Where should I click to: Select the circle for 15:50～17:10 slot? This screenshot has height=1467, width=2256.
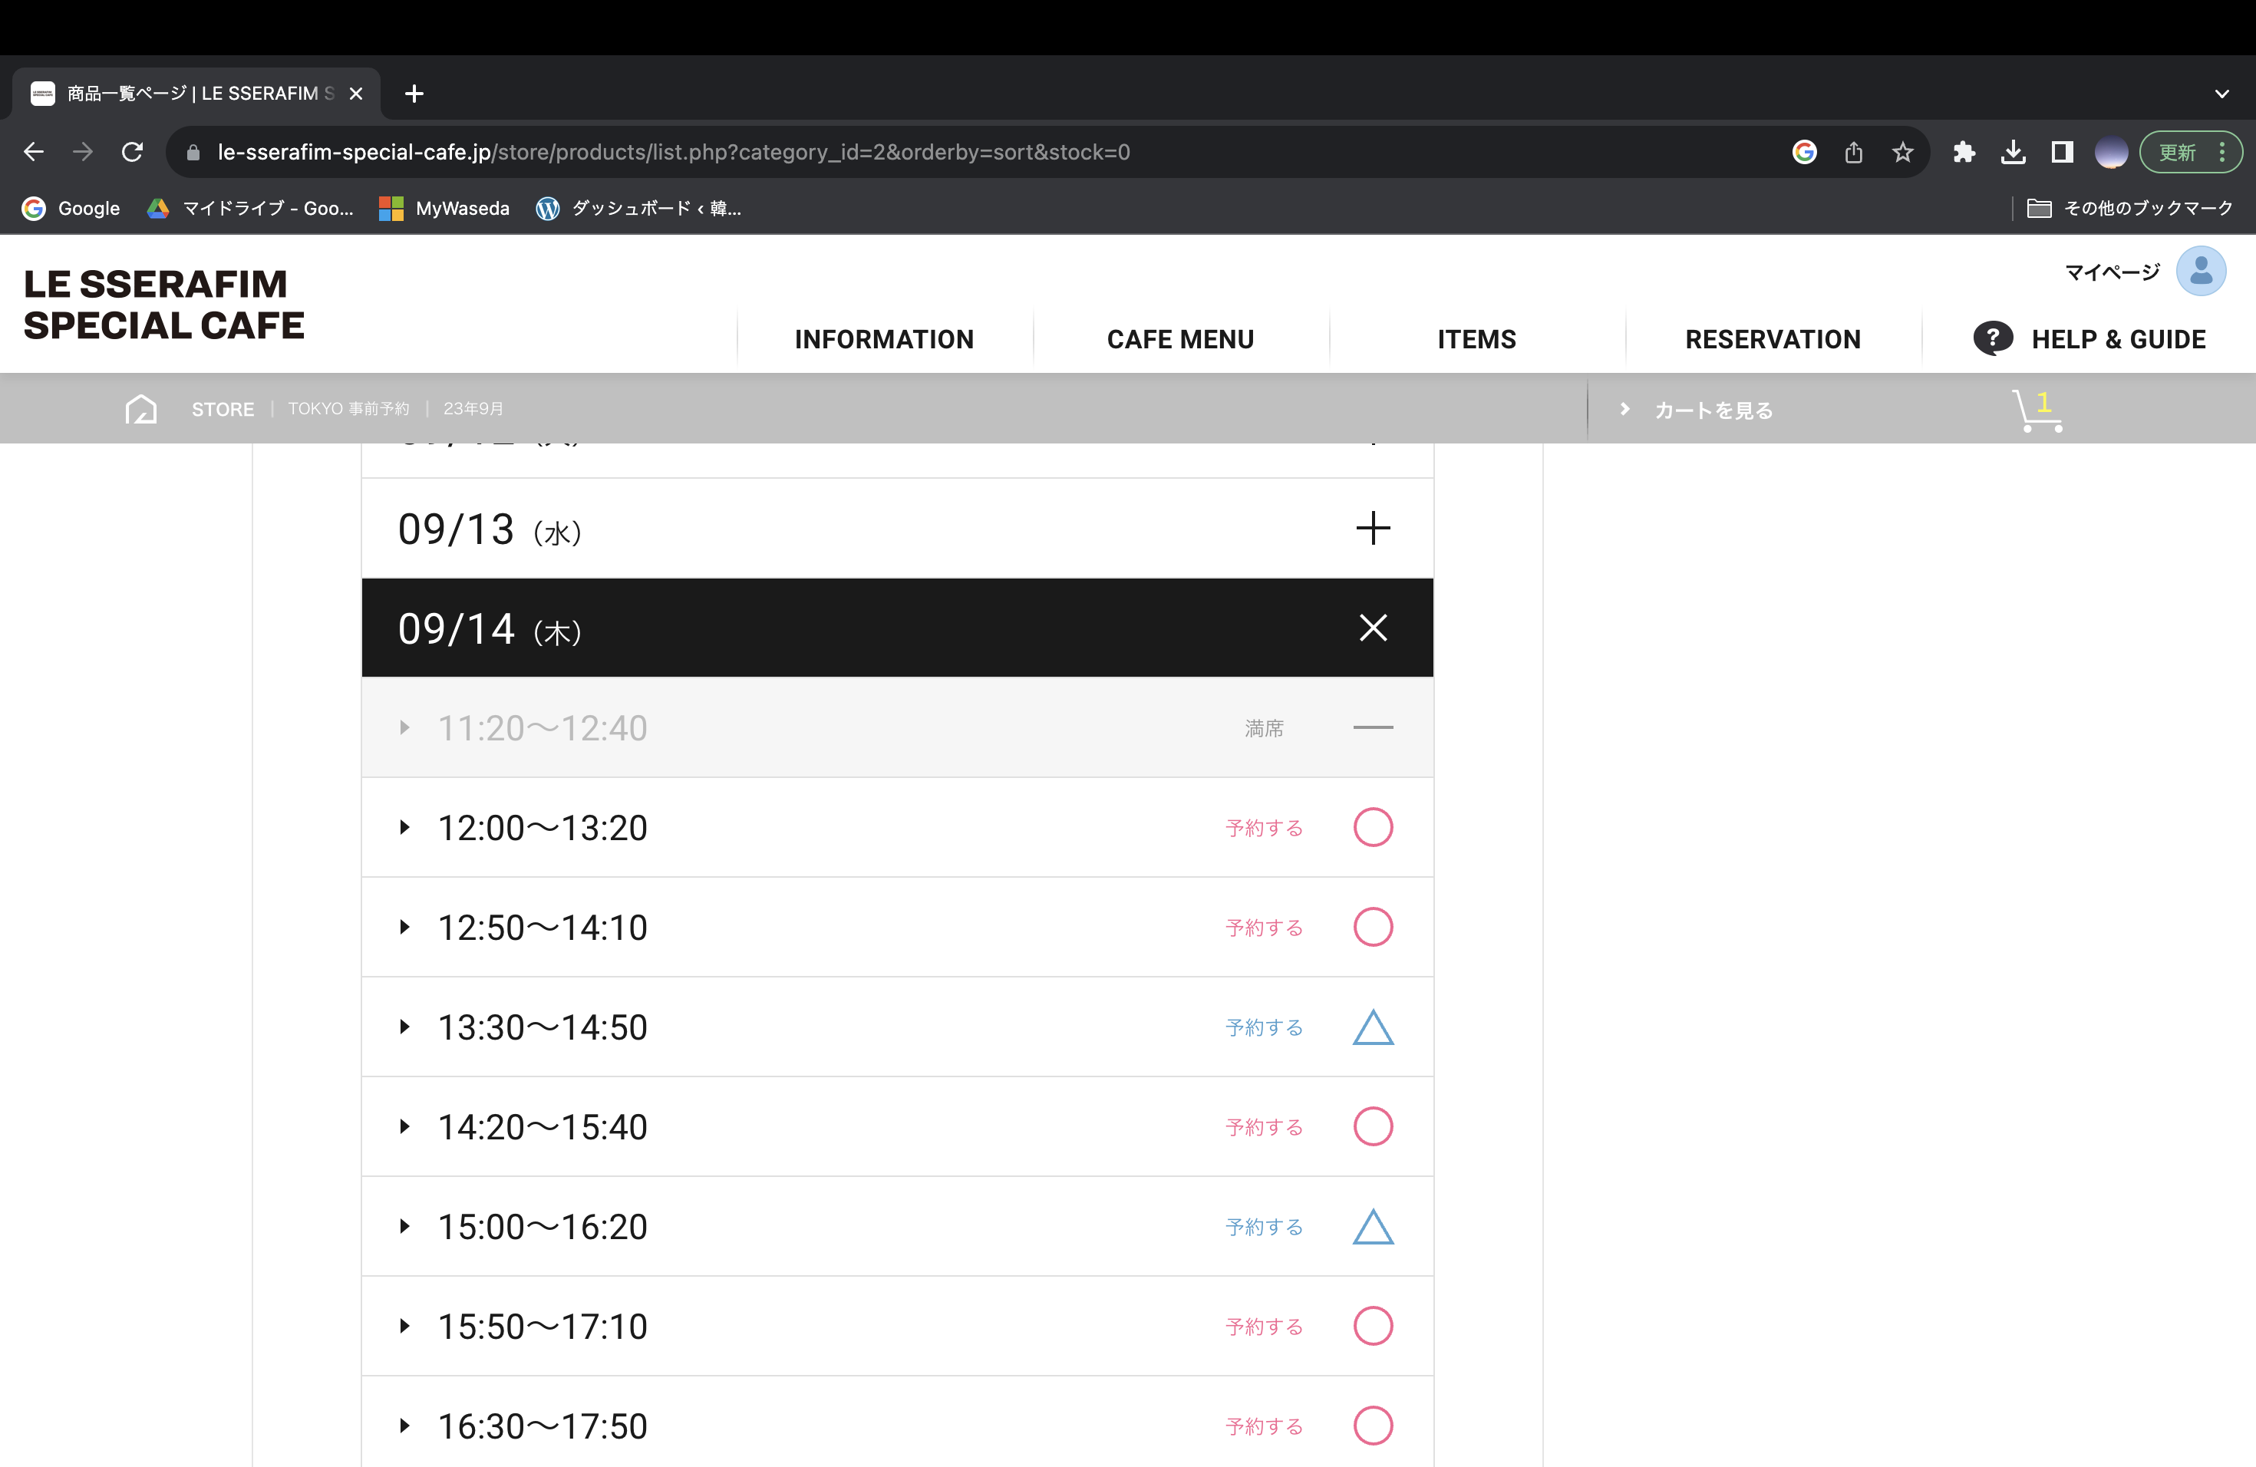(1373, 1326)
